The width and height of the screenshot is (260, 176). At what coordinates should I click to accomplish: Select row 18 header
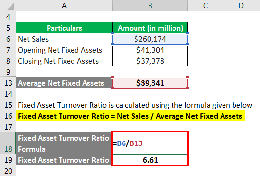[x=8, y=143]
